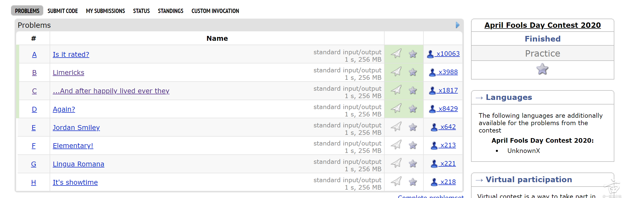Open the Submit Code tab
This screenshot has height=198, width=622.
pyautogui.click(x=63, y=11)
